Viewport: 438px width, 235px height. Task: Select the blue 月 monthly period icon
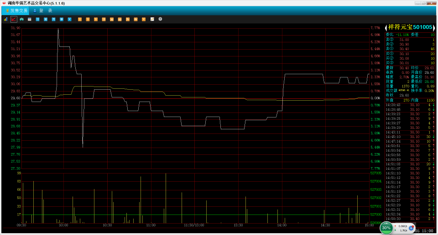click(54, 19)
